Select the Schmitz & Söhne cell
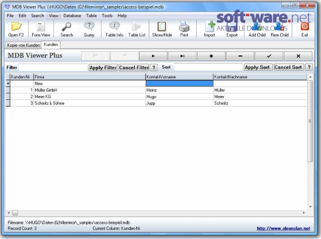The width and height of the screenshot is (321, 239). coord(89,103)
